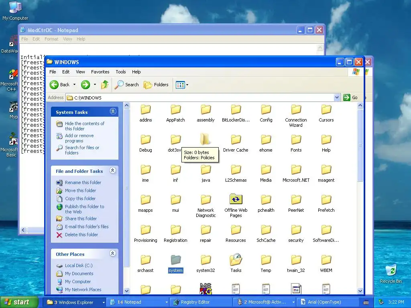Click Move this folder
Screen dimensions: 411x308
pos(80,190)
